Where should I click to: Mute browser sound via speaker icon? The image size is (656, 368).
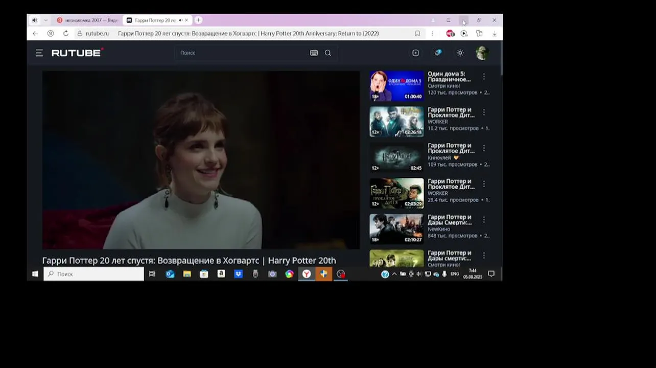coord(34,20)
